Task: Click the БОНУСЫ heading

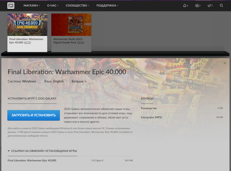Action: pos(147,98)
